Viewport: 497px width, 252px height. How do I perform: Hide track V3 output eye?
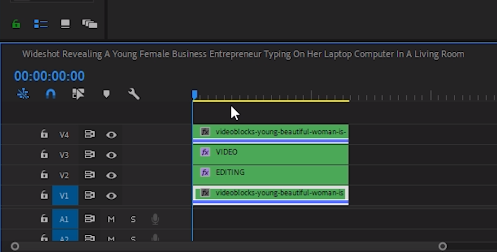coord(111,155)
